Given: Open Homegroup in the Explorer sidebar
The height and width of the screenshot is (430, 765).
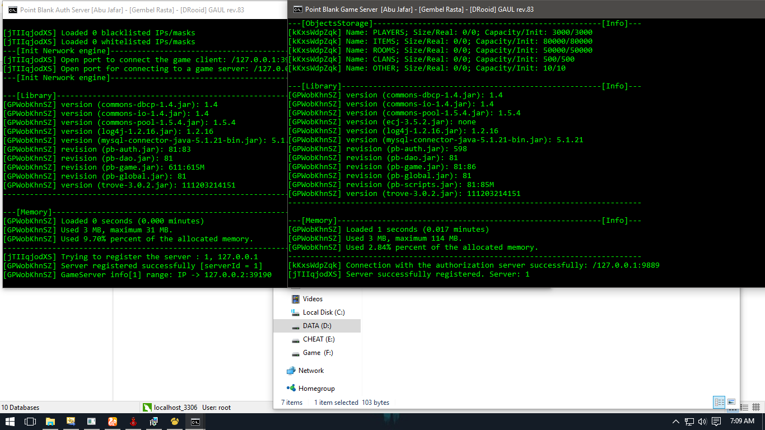Looking at the screenshot, I should pos(316,389).
